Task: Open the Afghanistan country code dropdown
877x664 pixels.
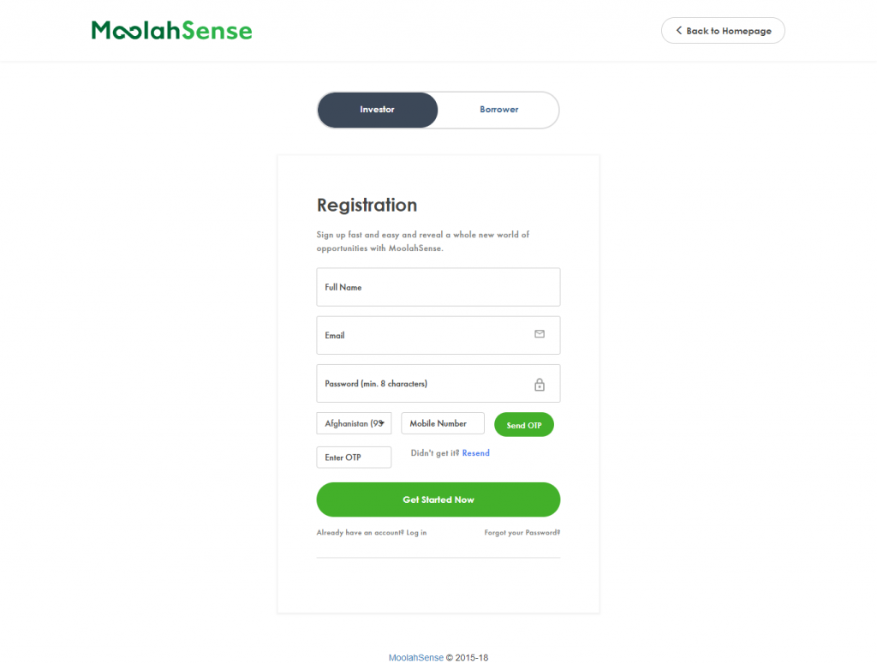Action: tap(354, 423)
